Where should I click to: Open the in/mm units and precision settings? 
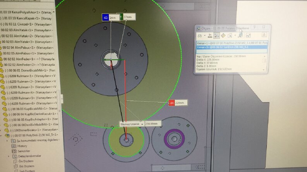pyautogui.click(x=210, y=35)
